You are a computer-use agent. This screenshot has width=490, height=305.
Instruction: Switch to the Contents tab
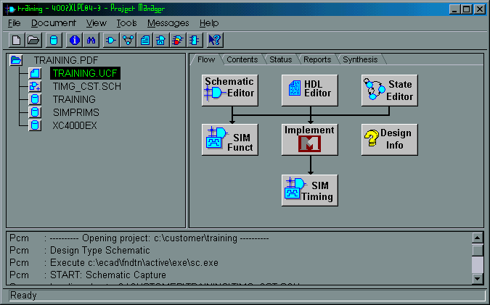(x=242, y=59)
